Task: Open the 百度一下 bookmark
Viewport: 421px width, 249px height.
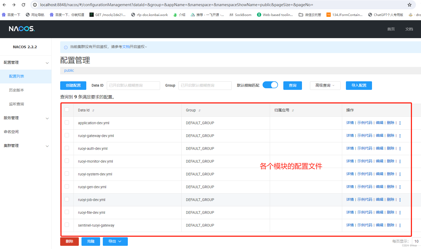Action: 11,15
